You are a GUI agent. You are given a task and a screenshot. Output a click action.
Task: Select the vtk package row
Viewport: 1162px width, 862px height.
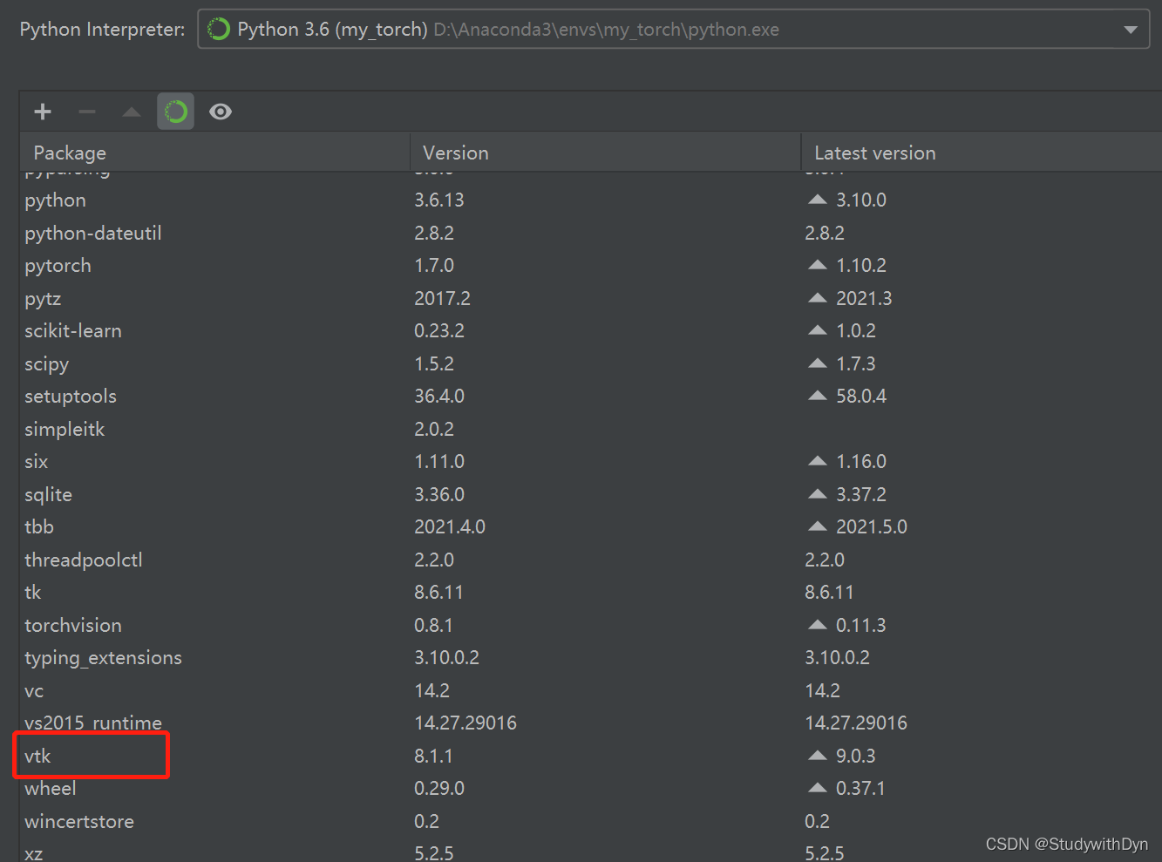[x=591, y=756]
